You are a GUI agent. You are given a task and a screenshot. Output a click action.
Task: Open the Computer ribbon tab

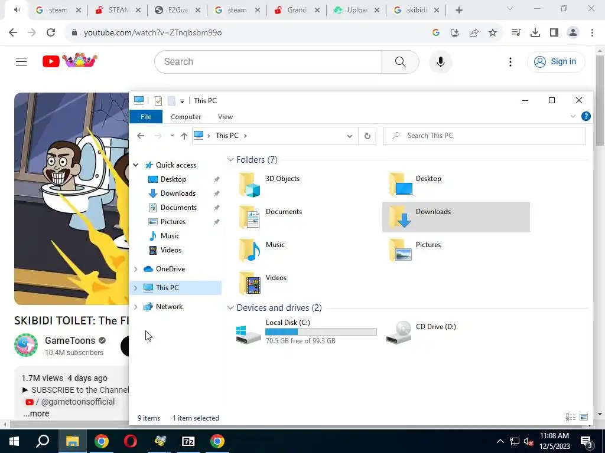point(186,117)
